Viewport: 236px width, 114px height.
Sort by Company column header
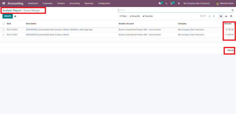click(182, 24)
